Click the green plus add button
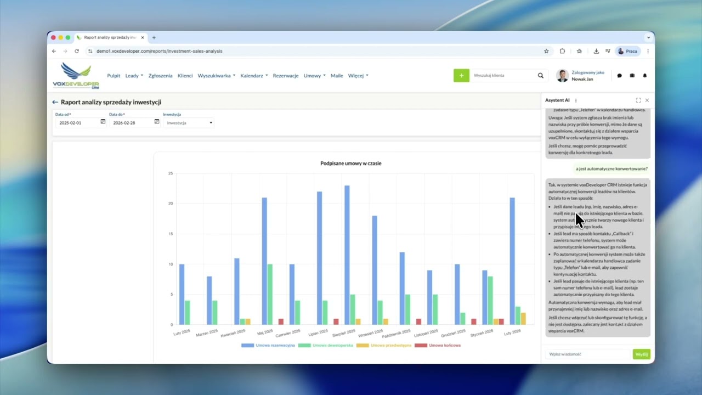 point(462,76)
